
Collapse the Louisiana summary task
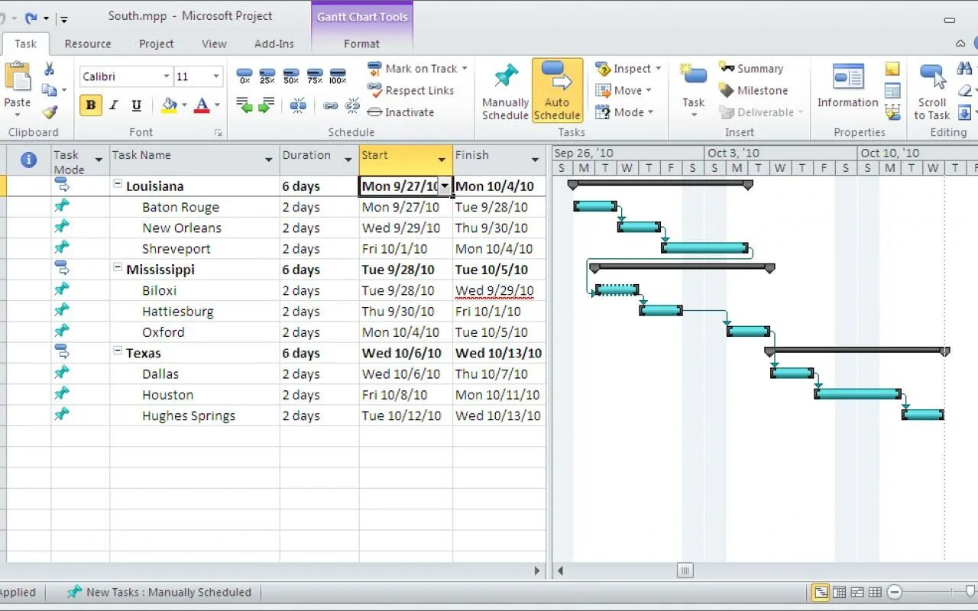click(118, 185)
